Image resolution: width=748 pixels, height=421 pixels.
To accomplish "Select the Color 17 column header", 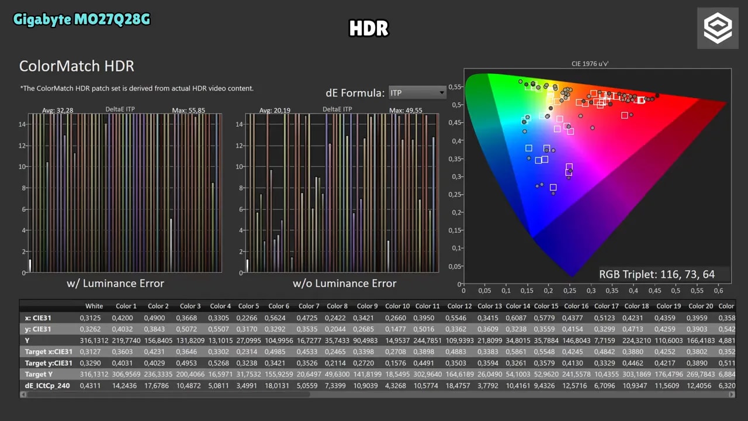I will pos(607,306).
